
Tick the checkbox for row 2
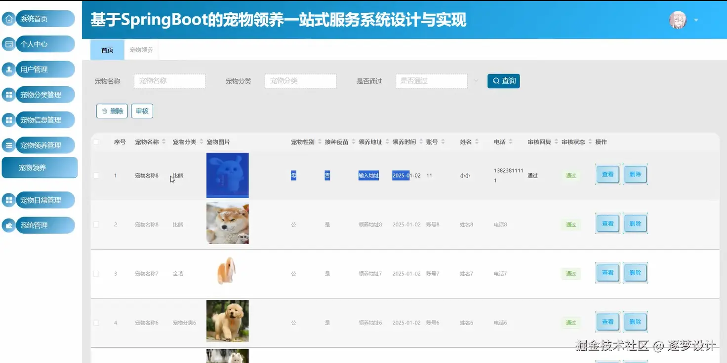click(96, 224)
